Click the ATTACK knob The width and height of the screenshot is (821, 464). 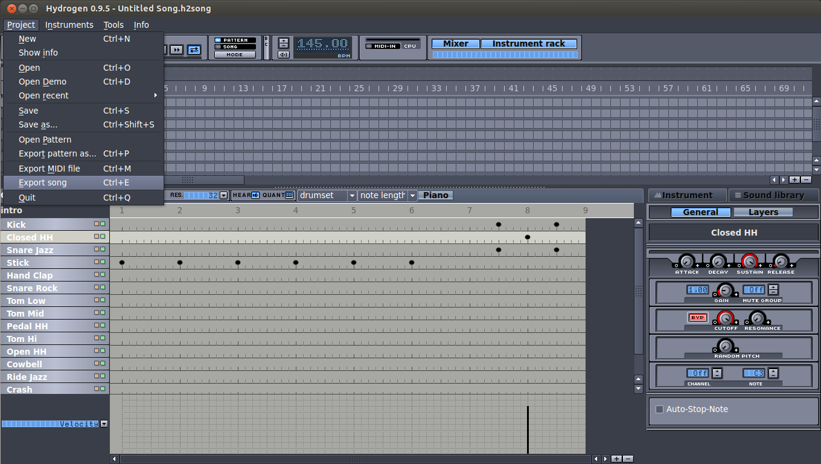(686, 262)
